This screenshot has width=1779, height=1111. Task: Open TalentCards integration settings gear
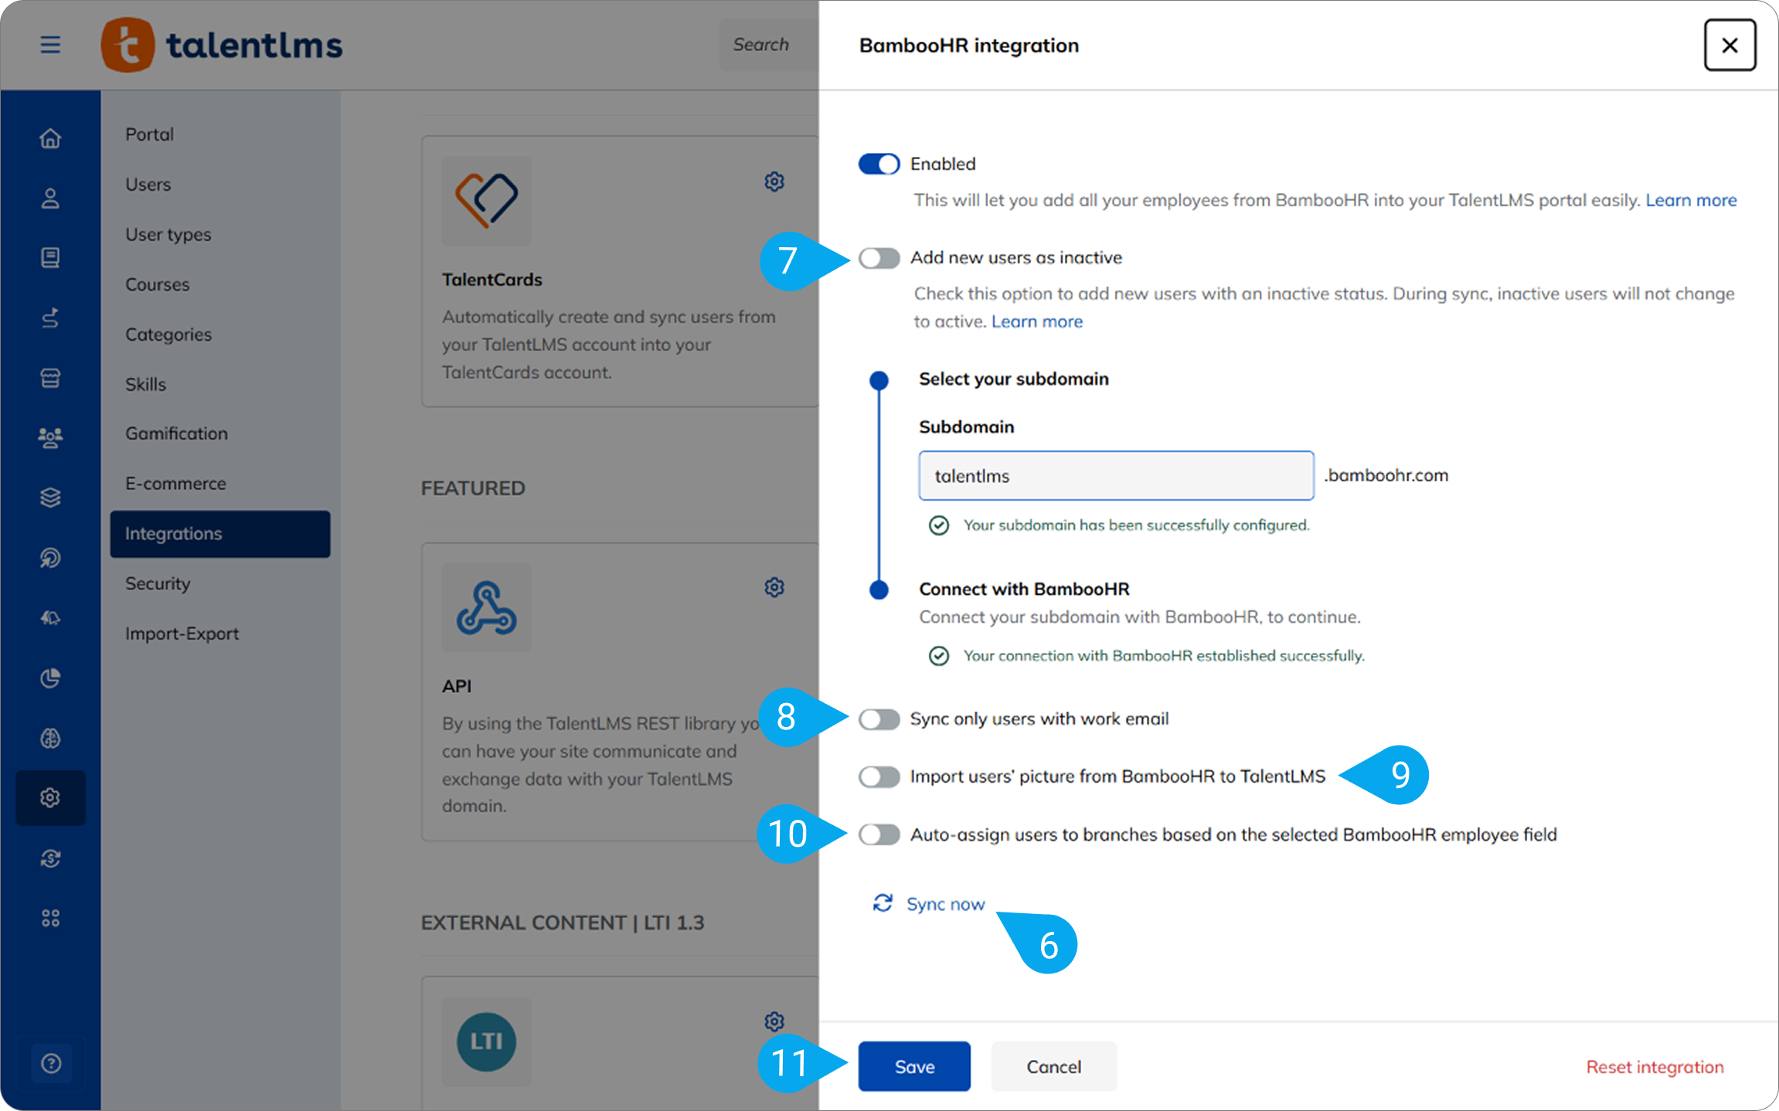pyautogui.click(x=774, y=182)
